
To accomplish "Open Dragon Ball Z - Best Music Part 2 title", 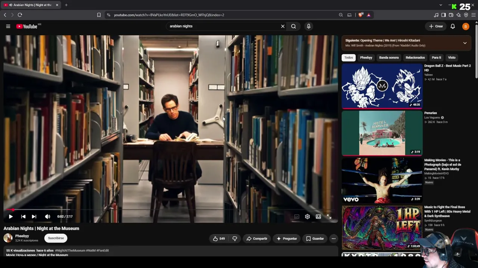I will pyautogui.click(x=447, y=68).
